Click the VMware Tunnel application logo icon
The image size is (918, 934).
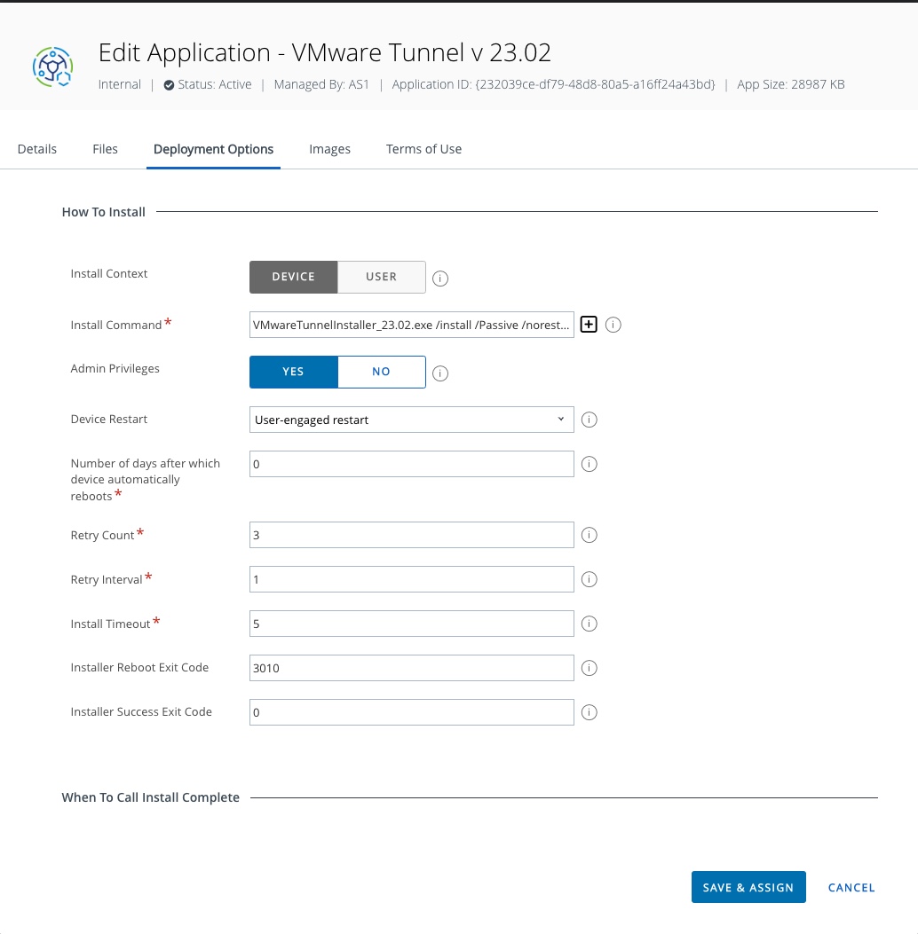coord(53,67)
